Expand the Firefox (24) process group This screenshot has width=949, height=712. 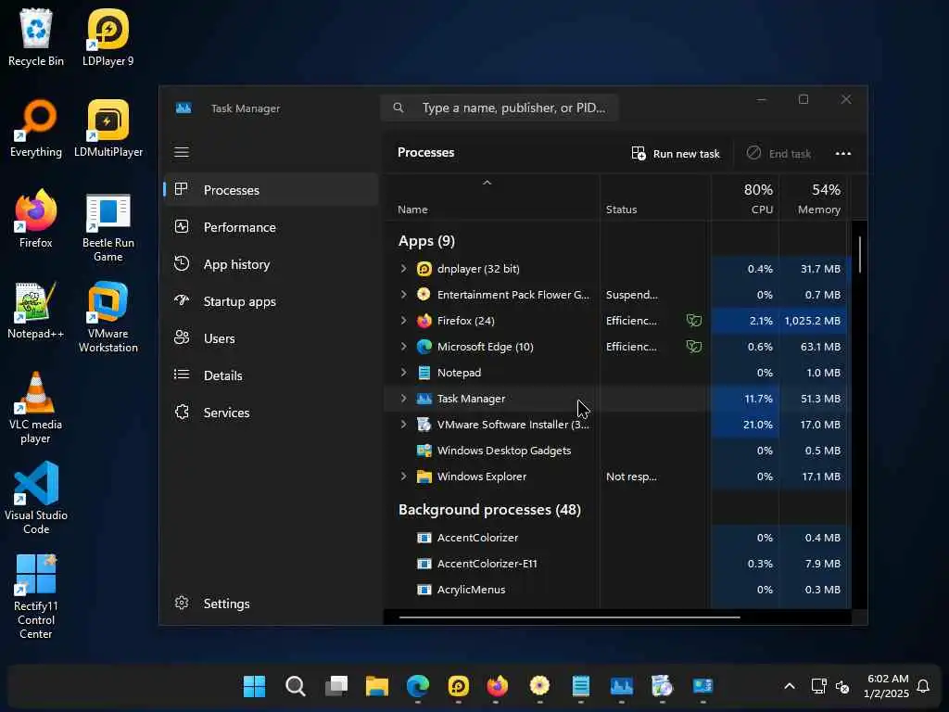coord(404,320)
